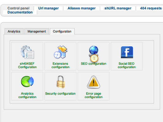Viewport: 163px width, 122px height.
Task: Click Error page warning triangle icon
Action: click(x=93, y=82)
